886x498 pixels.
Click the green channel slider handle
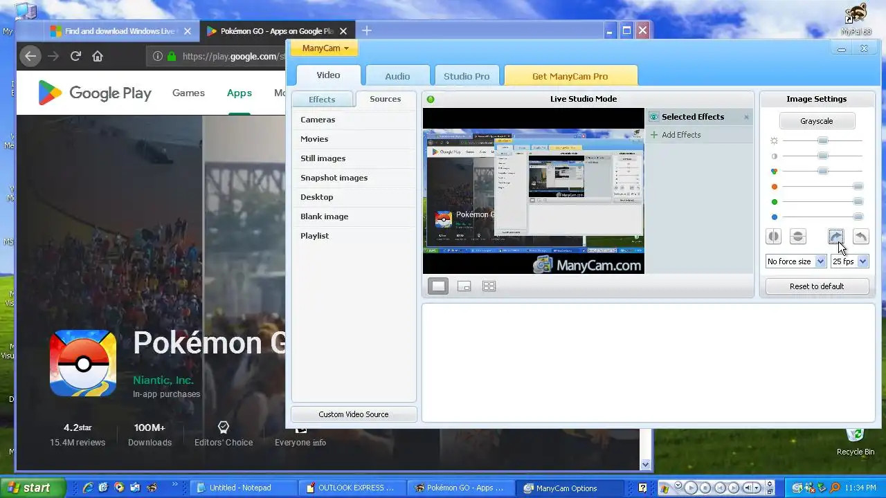coord(858,201)
